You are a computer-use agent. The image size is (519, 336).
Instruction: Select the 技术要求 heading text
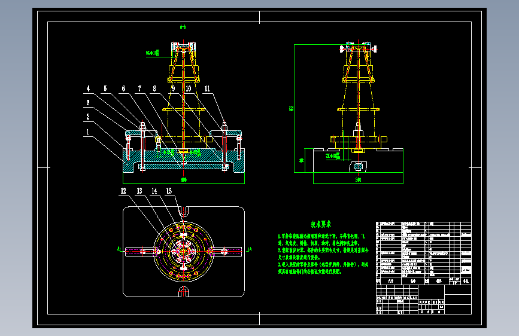point(321,224)
